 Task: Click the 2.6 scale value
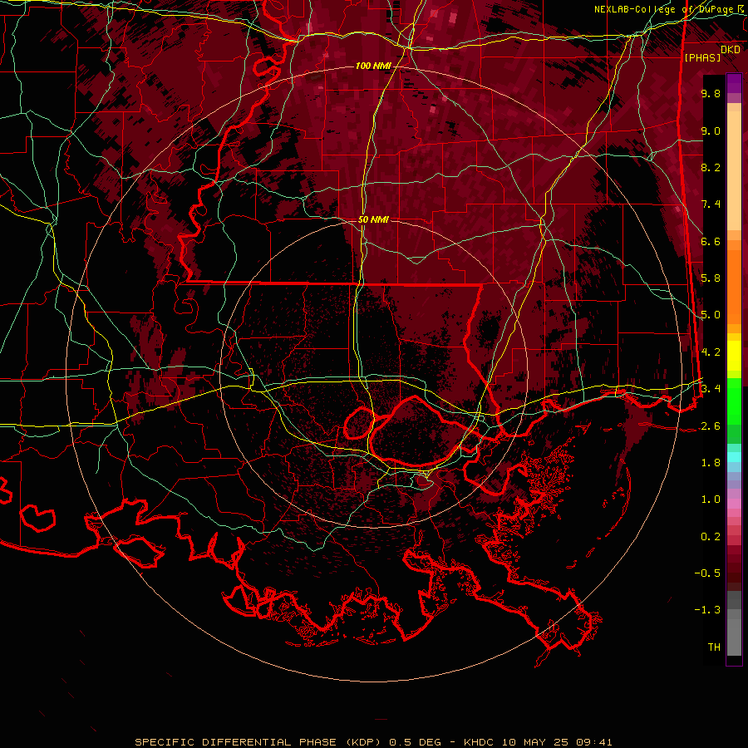coord(711,426)
